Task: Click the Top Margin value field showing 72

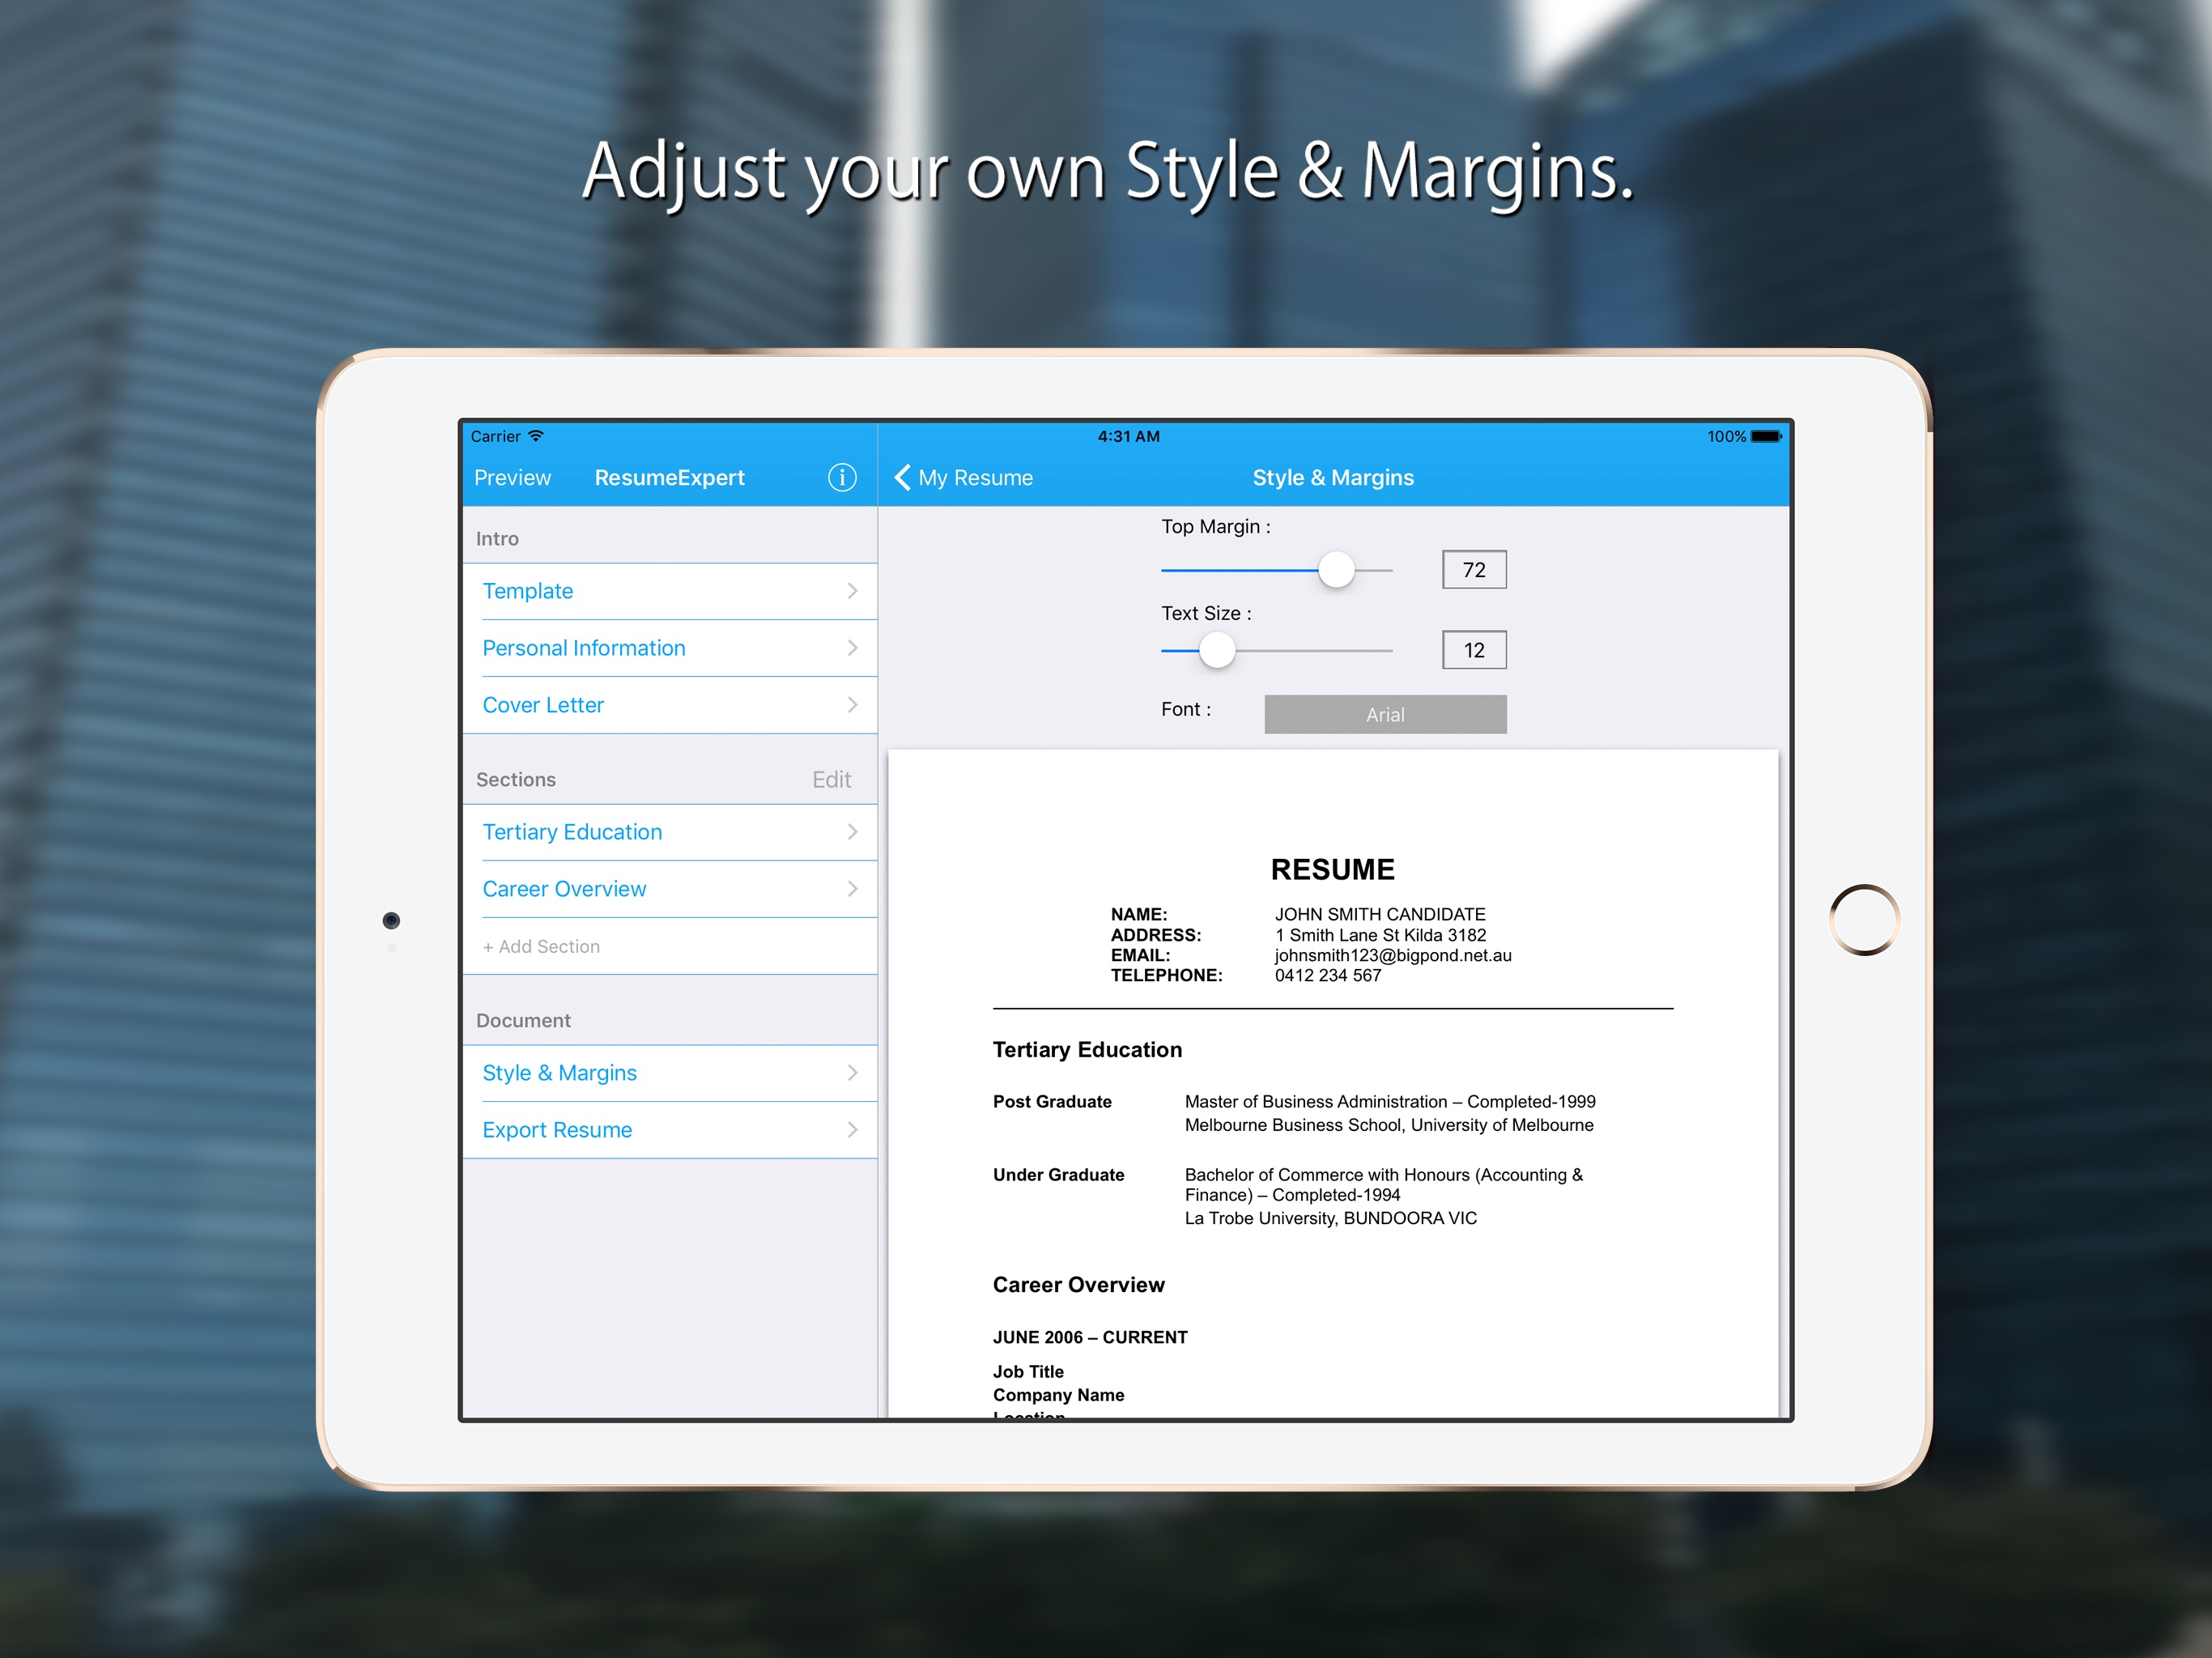Action: pyautogui.click(x=1474, y=570)
